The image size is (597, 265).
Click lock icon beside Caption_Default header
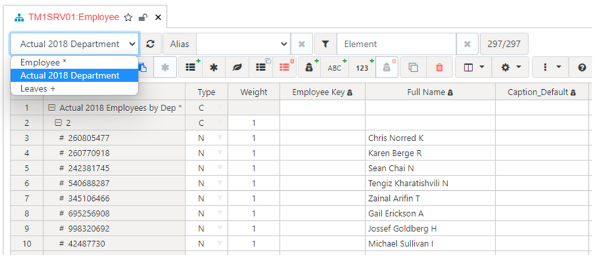[573, 92]
